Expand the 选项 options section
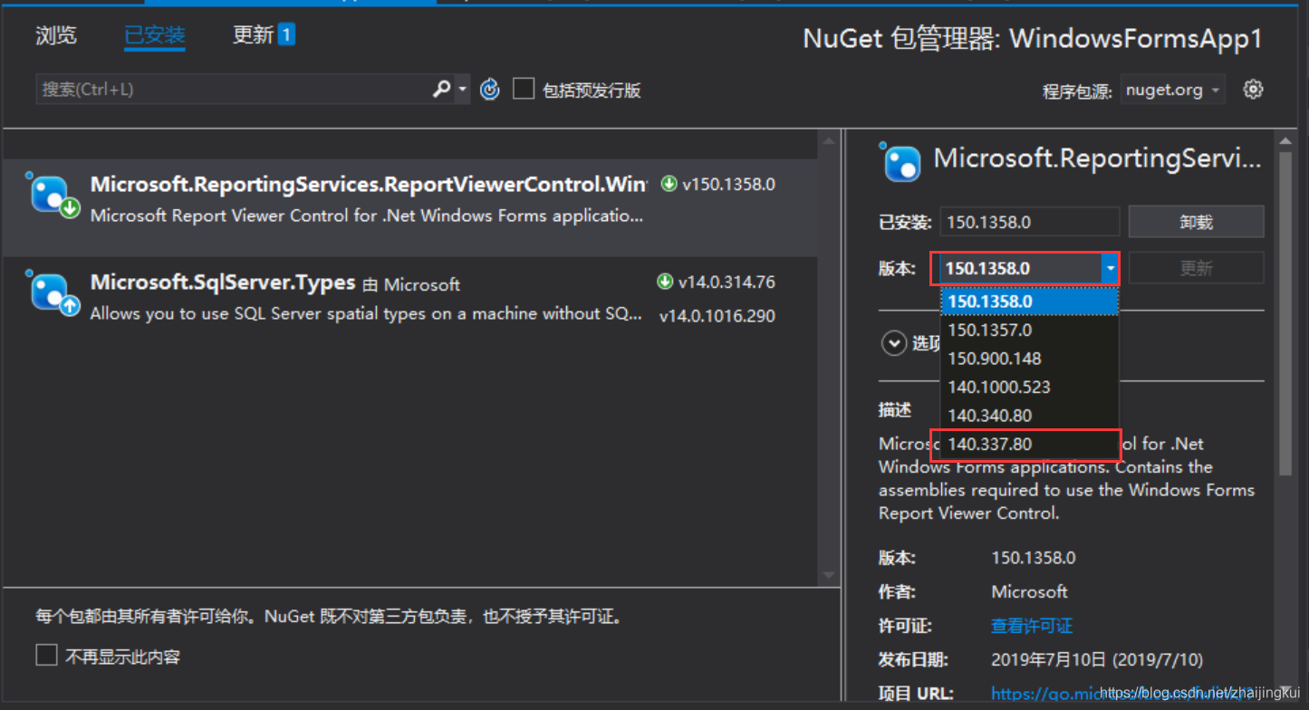The height and width of the screenshot is (710, 1309). [894, 343]
